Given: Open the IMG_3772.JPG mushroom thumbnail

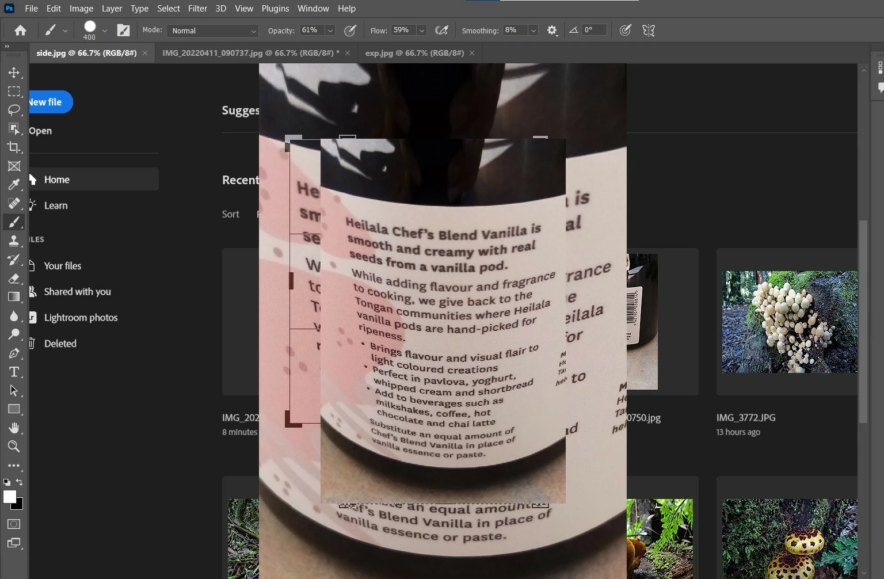Looking at the screenshot, I should (790, 322).
